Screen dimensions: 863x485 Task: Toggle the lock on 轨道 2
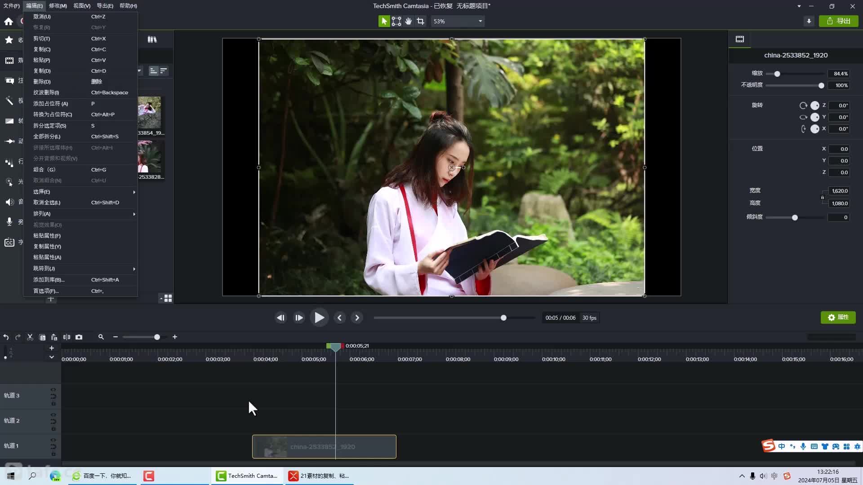tap(53, 429)
